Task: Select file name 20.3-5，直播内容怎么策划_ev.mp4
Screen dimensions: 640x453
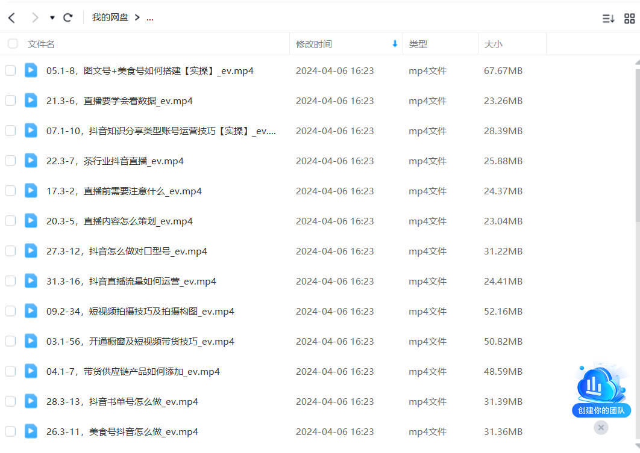Action: click(119, 221)
